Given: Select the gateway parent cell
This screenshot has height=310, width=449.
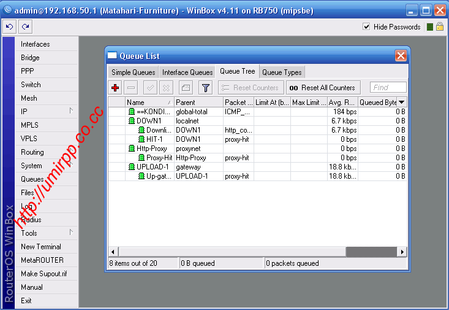Looking at the screenshot, I should point(198,166).
